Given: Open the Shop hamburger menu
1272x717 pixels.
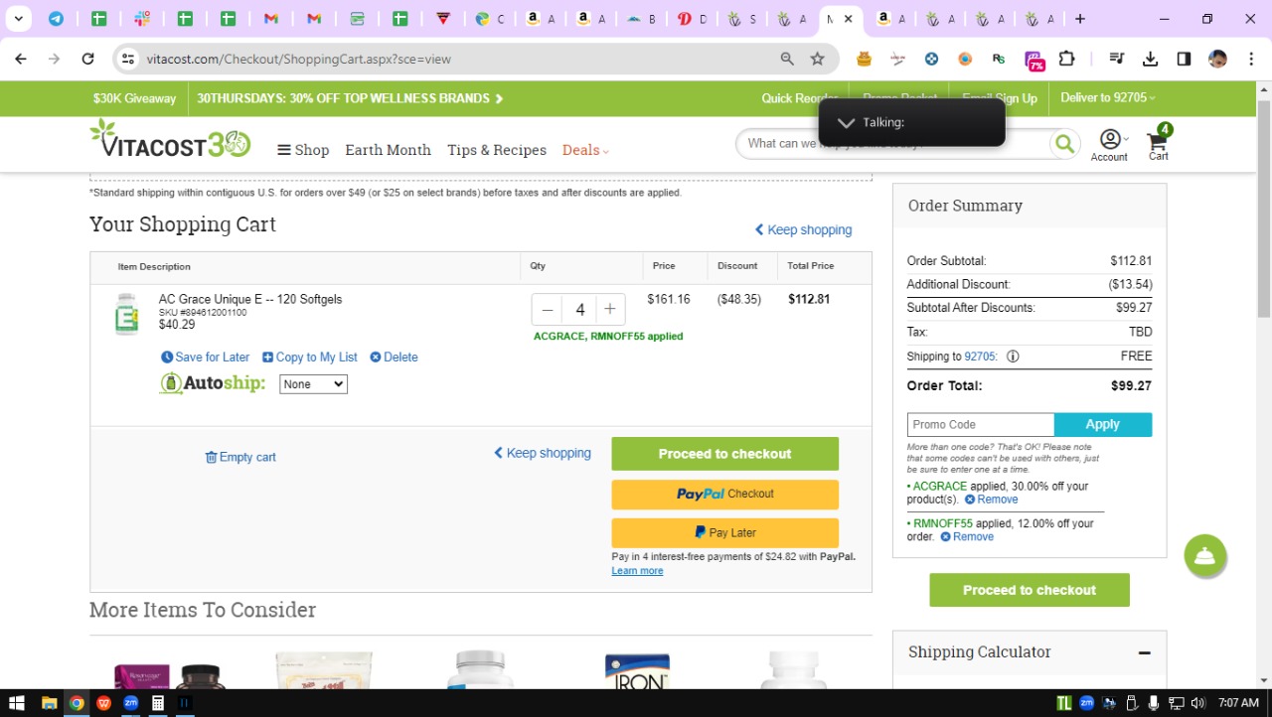Looking at the screenshot, I should click(303, 150).
